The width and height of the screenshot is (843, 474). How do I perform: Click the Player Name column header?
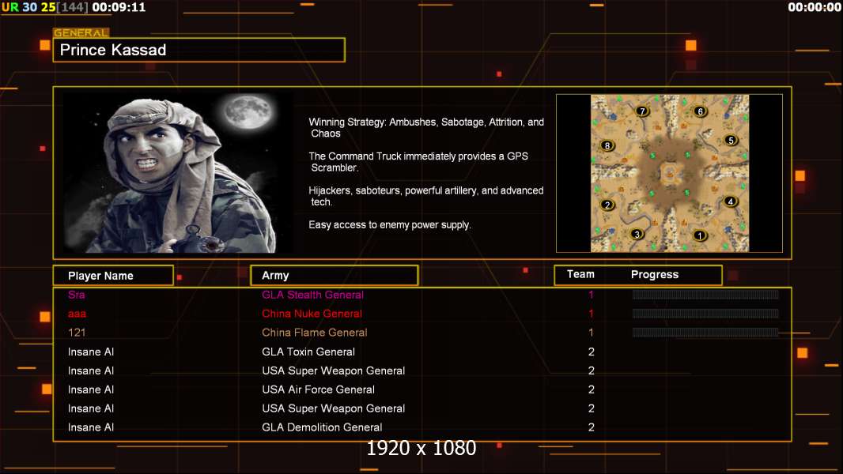(113, 276)
